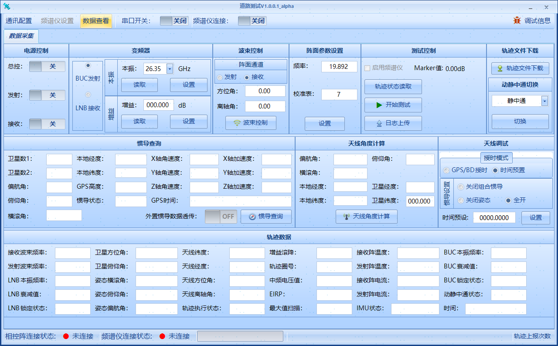558x346 pixels.
Task: Click the 本地经度 field in 惯导查询
Action: click(131, 159)
